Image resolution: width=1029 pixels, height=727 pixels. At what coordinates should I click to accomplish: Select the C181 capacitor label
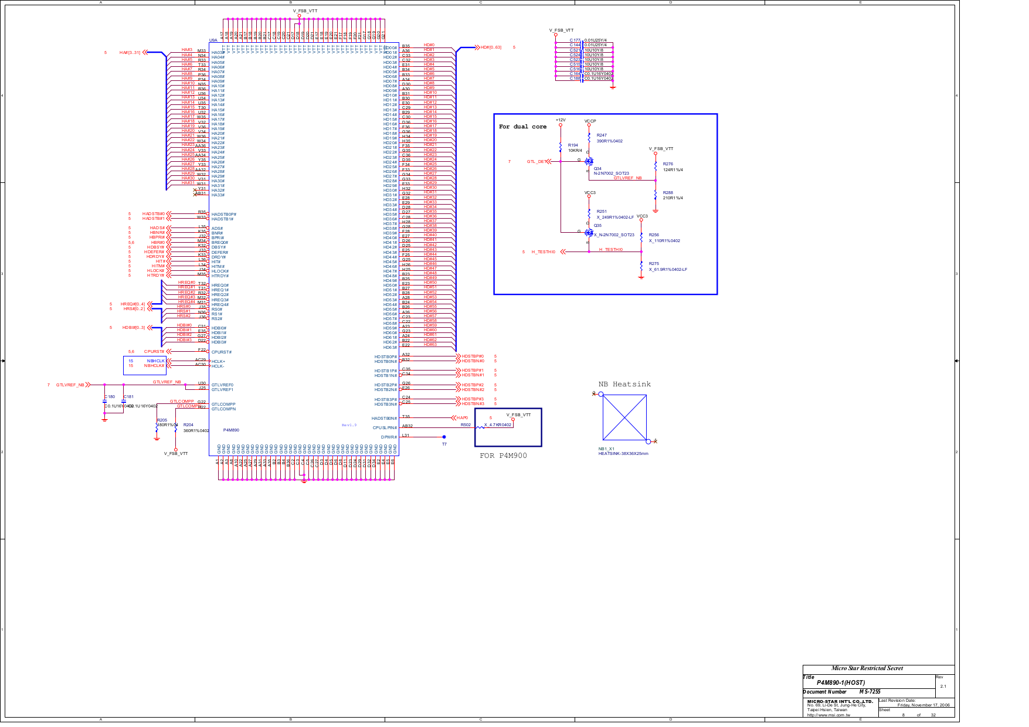click(x=128, y=397)
